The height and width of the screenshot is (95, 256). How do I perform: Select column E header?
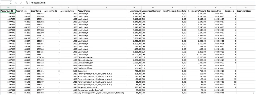tap(69, 7)
